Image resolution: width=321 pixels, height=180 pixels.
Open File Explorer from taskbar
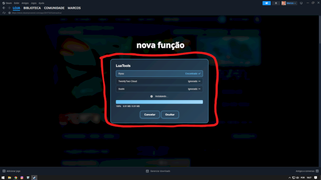(9, 178)
